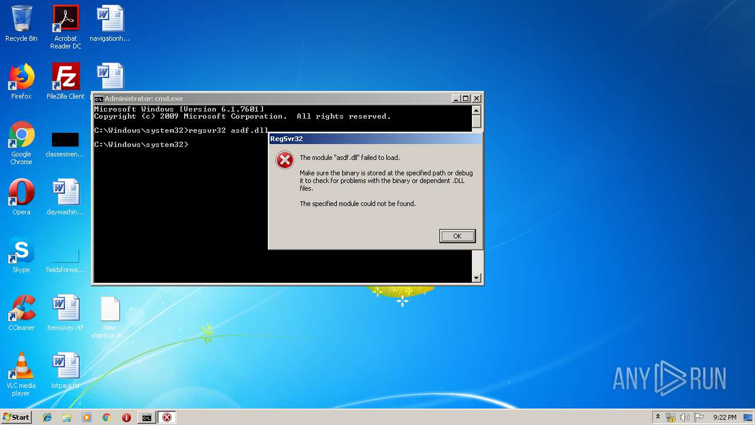Open the volume tray icon

[x=684, y=417]
